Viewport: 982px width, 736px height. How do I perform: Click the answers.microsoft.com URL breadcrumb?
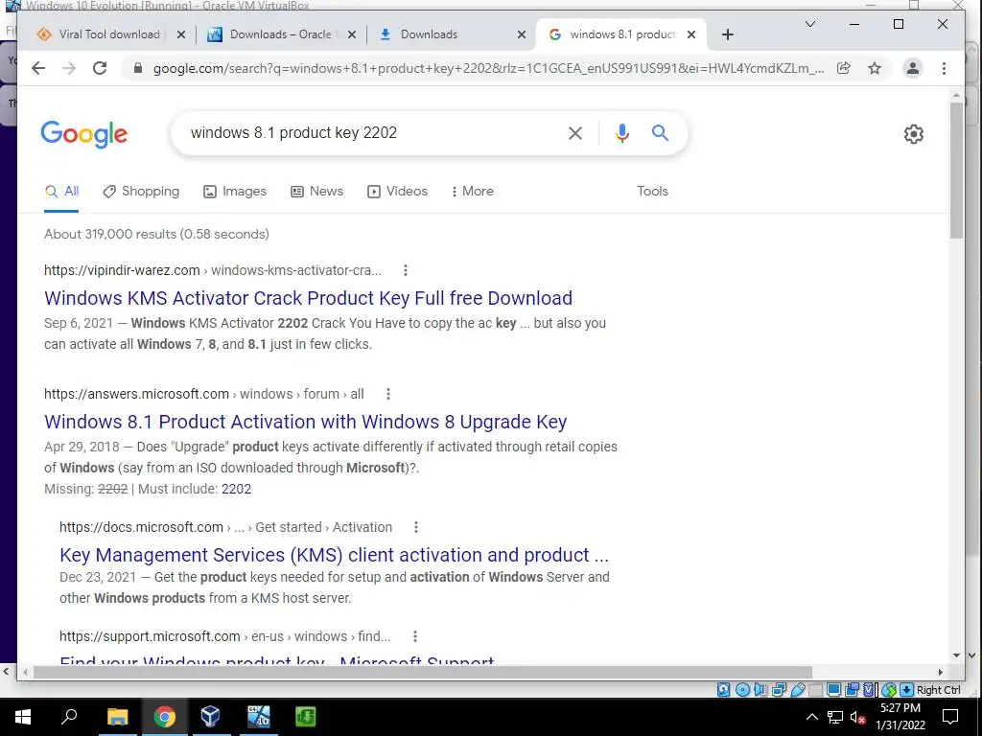pos(204,394)
